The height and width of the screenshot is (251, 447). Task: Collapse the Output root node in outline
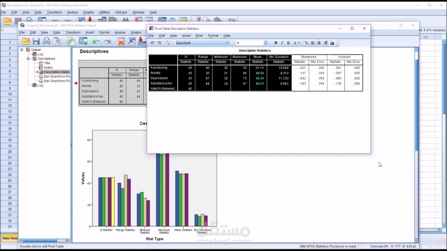pos(22,50)
